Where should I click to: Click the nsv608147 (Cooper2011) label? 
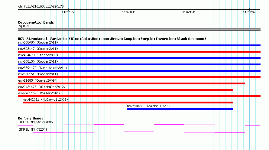pyautogui.click(x=38, y=49)
